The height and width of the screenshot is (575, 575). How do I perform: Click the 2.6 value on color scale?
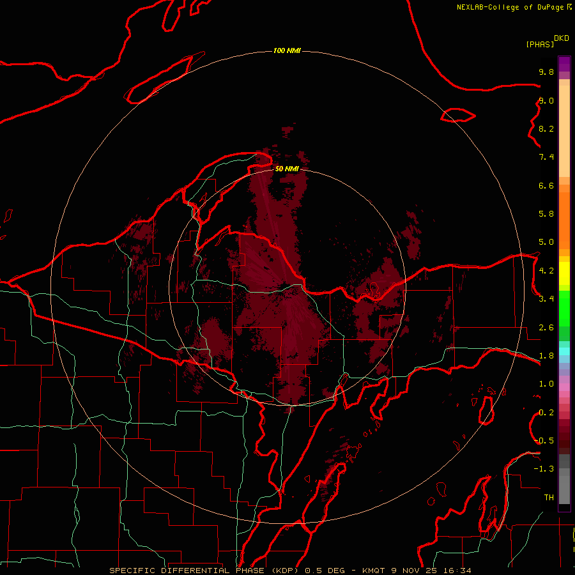546,328
